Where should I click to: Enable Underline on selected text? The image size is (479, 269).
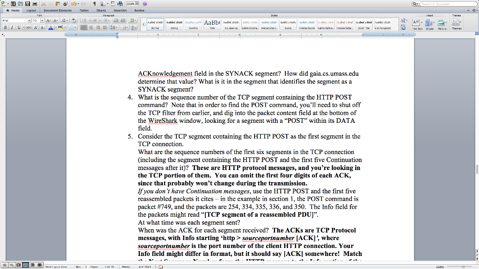[18, 27]
